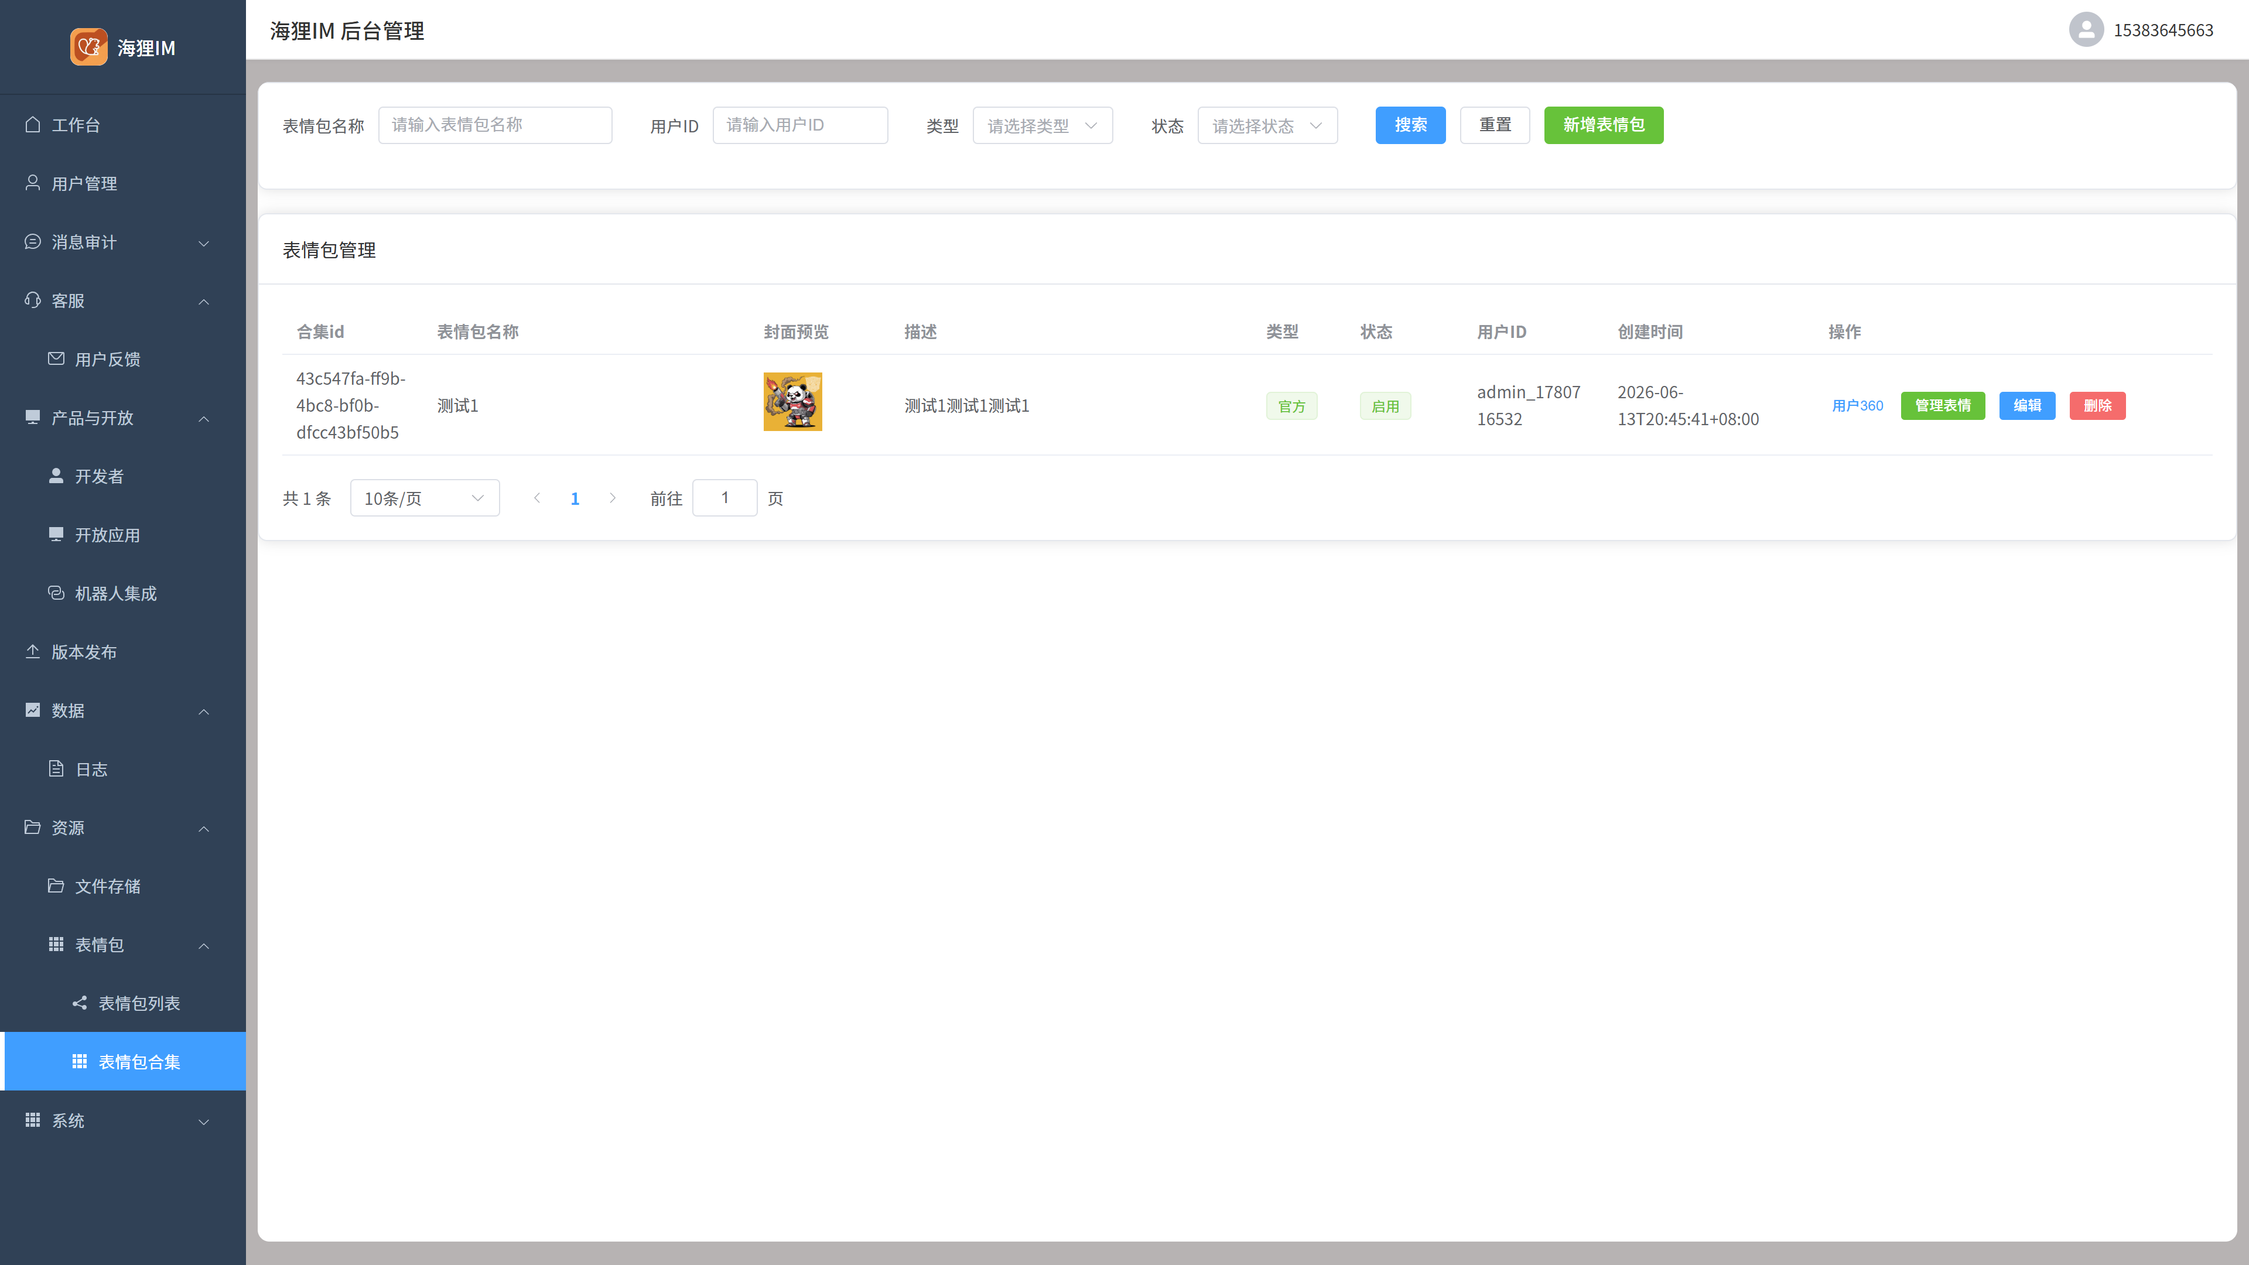Click the 官方 type tag
Screen dimensions: 2249x1265
(x=1291, y=406)
